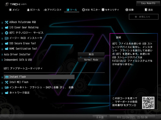This screenshot has width=161, height=120.
Task: Click the インターネット・フラッシュ network icon
Action: (6, 87)
